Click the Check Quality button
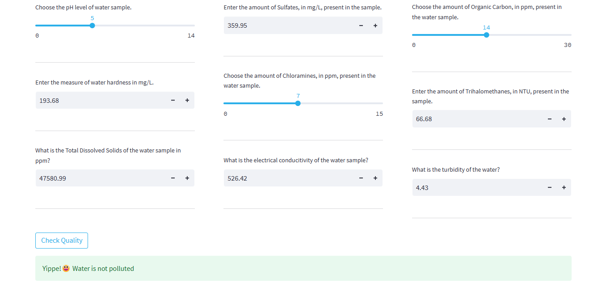The width and height of the screenshot is (606, 287). (62, 241)
